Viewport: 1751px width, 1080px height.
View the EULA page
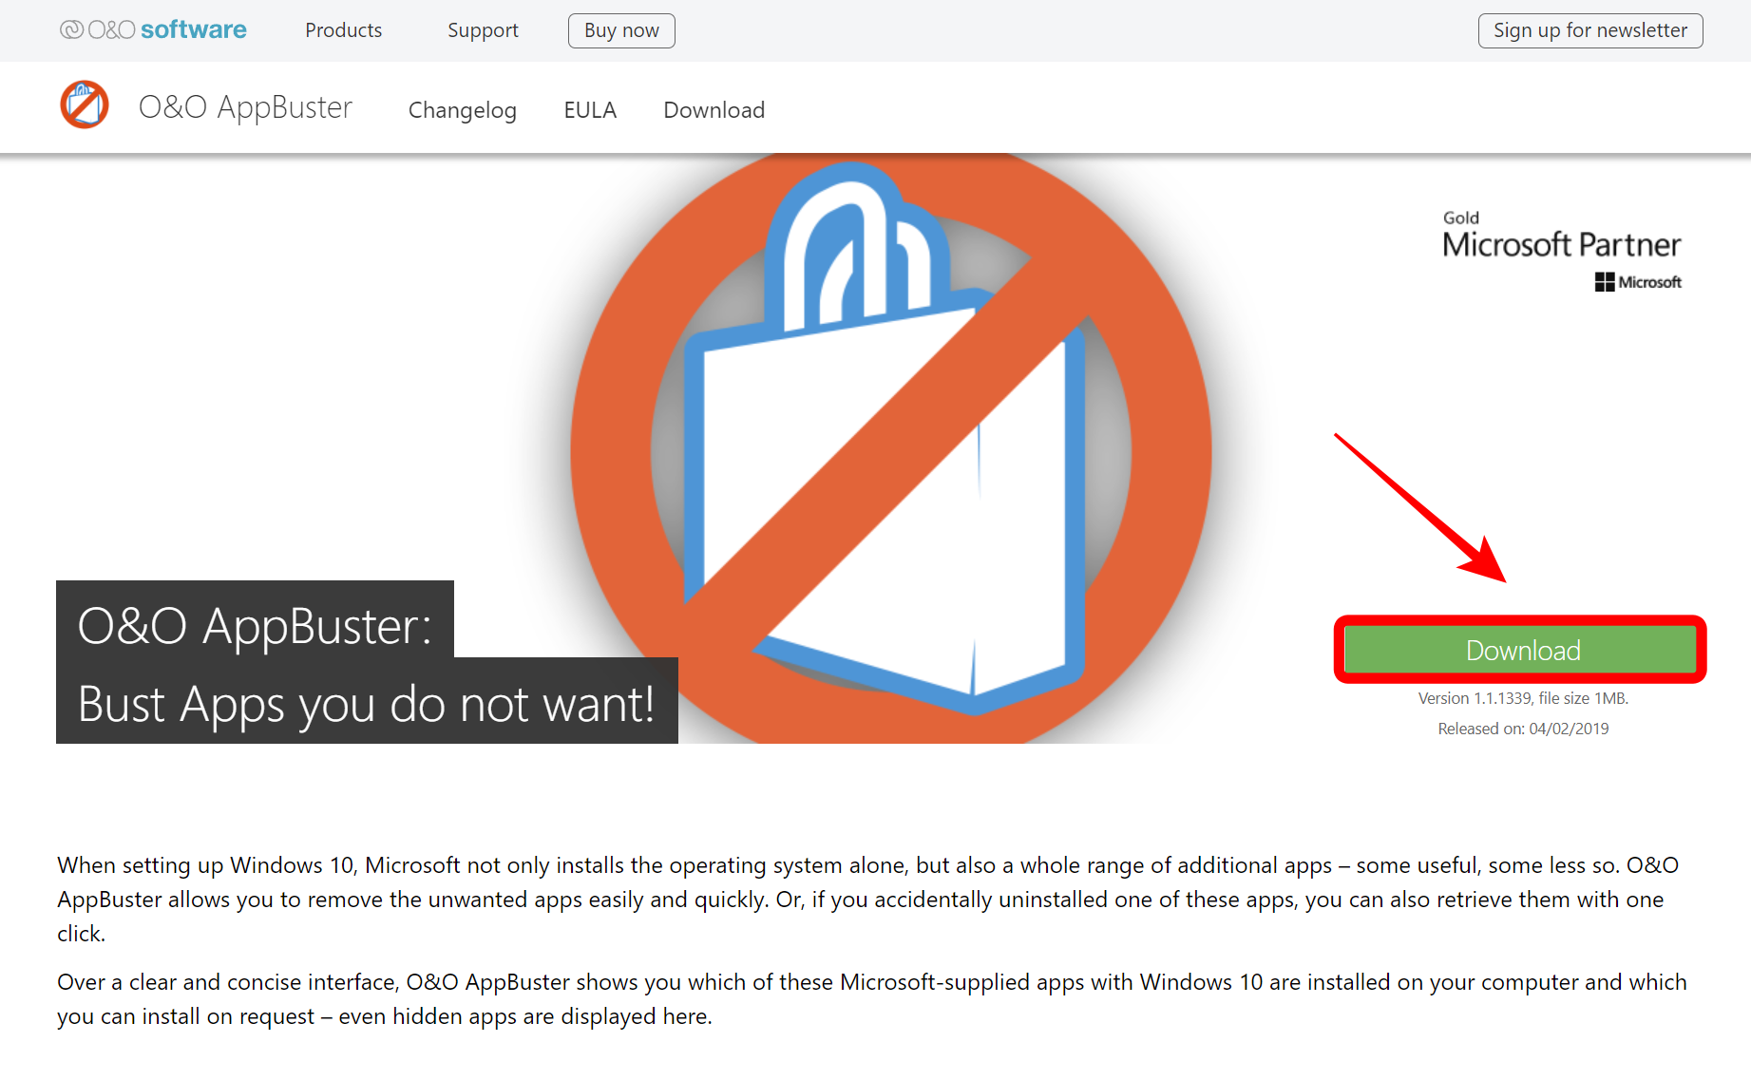pos(590,110)
